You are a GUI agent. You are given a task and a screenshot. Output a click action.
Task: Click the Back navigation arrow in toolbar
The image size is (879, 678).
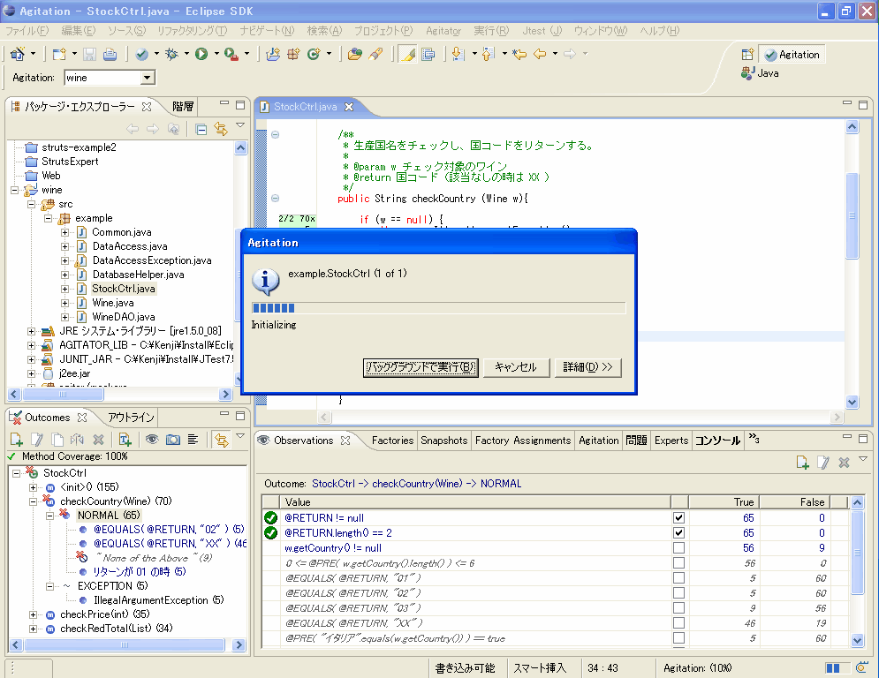pos(540,54)
